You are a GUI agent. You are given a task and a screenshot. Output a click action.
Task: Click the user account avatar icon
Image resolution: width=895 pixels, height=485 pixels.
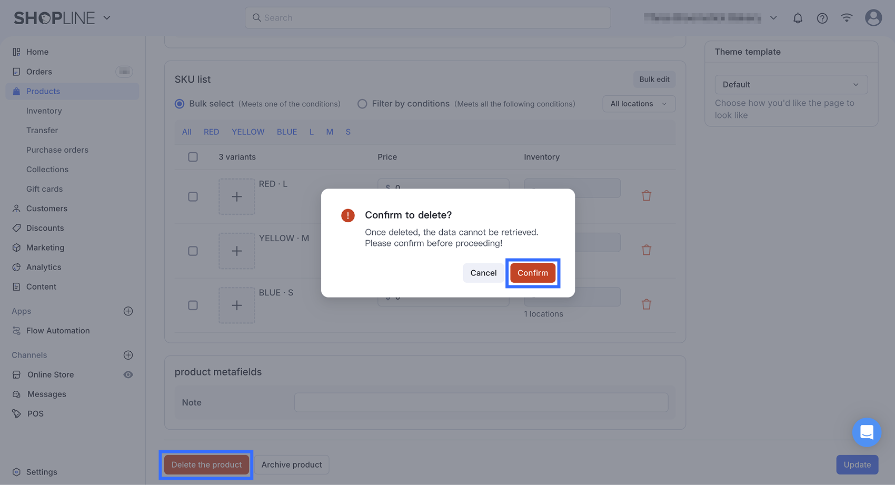(x=873, y=18)
